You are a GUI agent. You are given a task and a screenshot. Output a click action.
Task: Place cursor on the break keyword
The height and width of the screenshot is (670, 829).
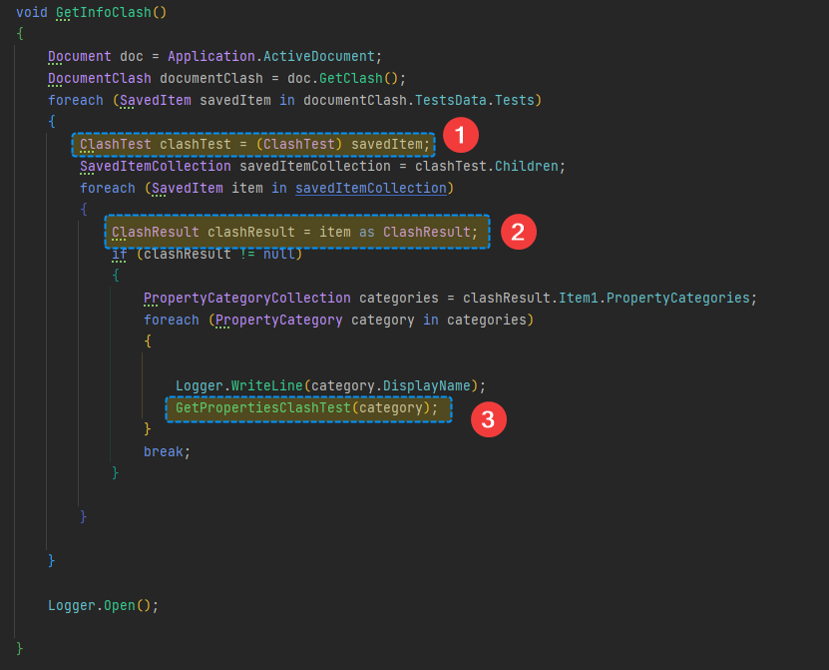(163, 452)
